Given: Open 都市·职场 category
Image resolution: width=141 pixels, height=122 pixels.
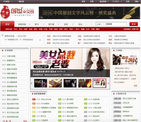Looking at the screenshot, I should pos(38,29).
